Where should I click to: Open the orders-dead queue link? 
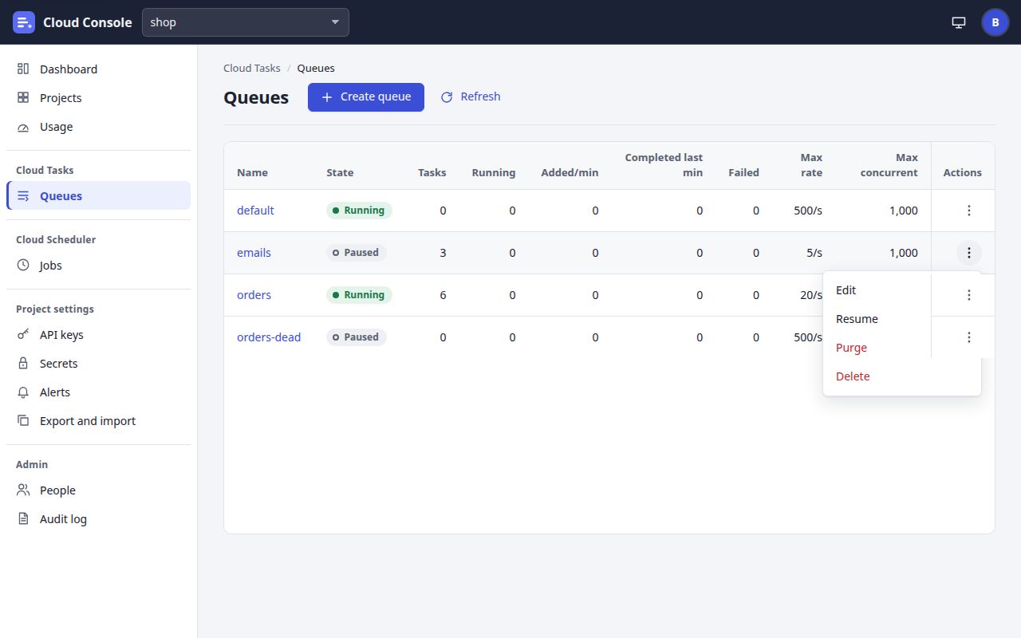tap(269, 337)
